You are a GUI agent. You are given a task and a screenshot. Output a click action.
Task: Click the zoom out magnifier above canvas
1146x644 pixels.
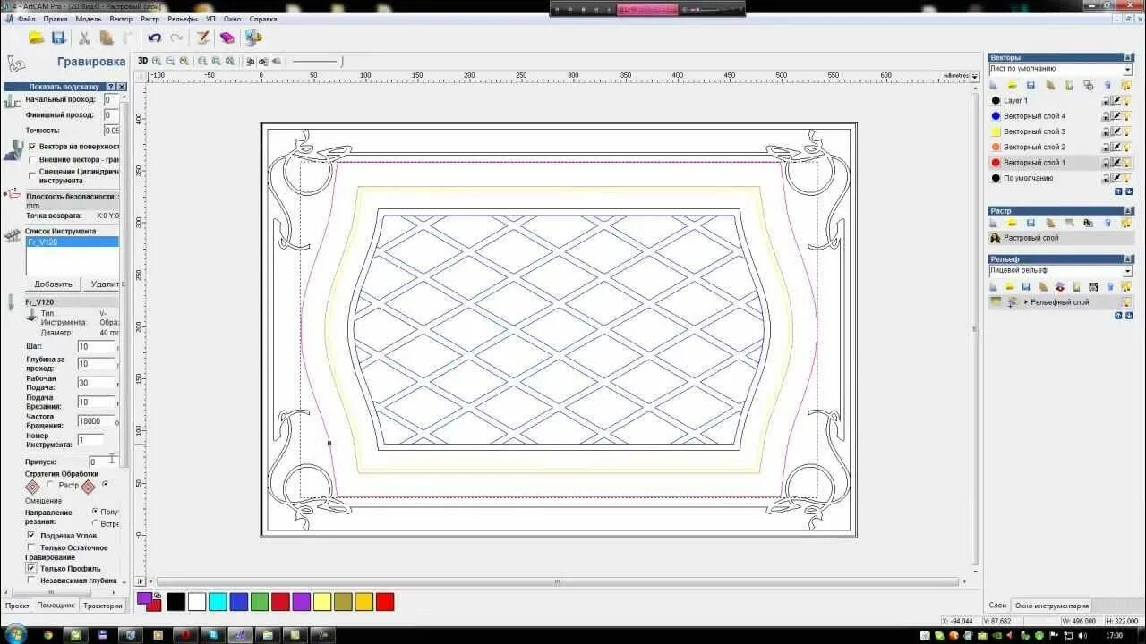tap(170, 61)
